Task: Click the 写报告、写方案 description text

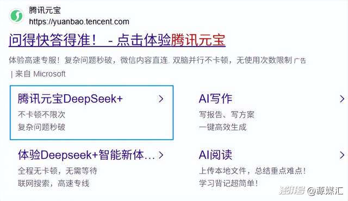Action: pyautogui.click(x=227, y=114)
